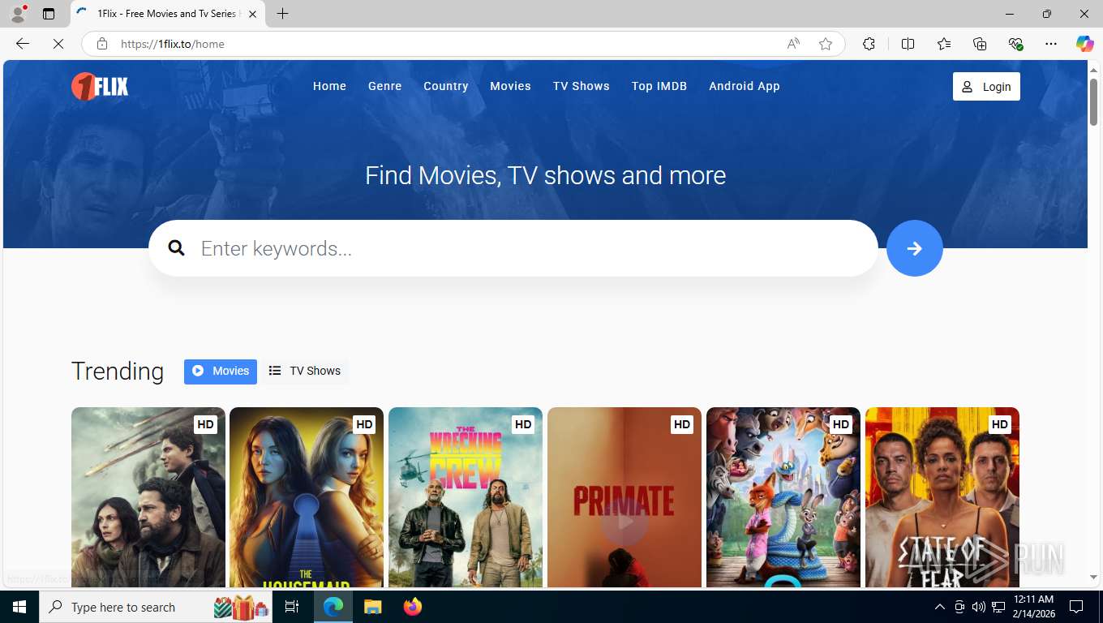Image resolution: width=1103 pixels, height=623 pixels.
Task: Open the State of Fear poster
Action: point(942,497)
